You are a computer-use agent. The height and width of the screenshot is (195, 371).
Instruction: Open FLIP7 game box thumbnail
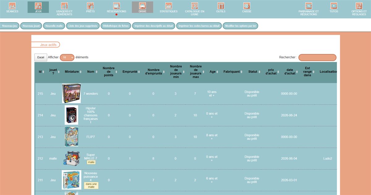(71, 137)
